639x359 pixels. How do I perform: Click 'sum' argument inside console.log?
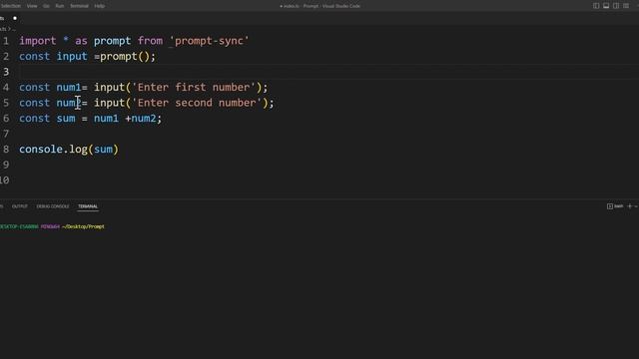coord(103,149)
